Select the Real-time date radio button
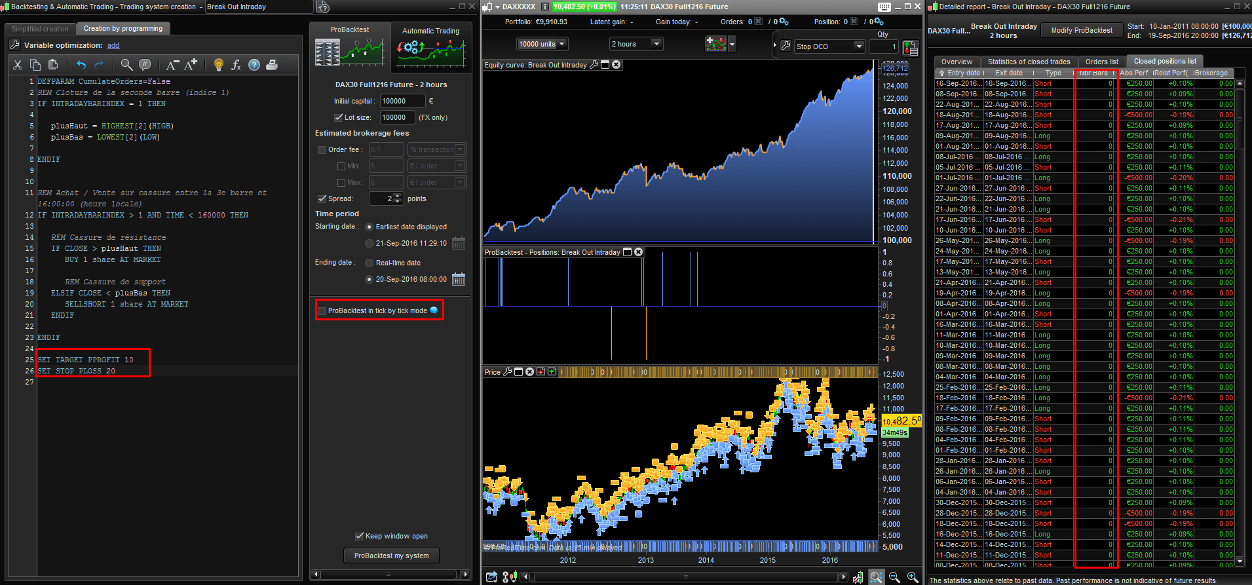The width and height of the screenshot is (1252, 585). click(x=370, y=263)
